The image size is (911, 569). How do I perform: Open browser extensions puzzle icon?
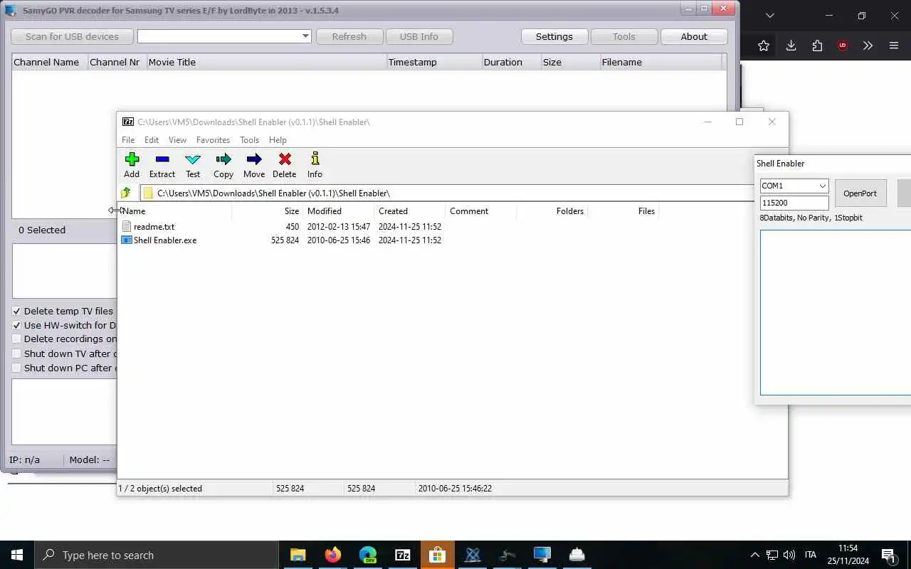click(x=817, y=46)
